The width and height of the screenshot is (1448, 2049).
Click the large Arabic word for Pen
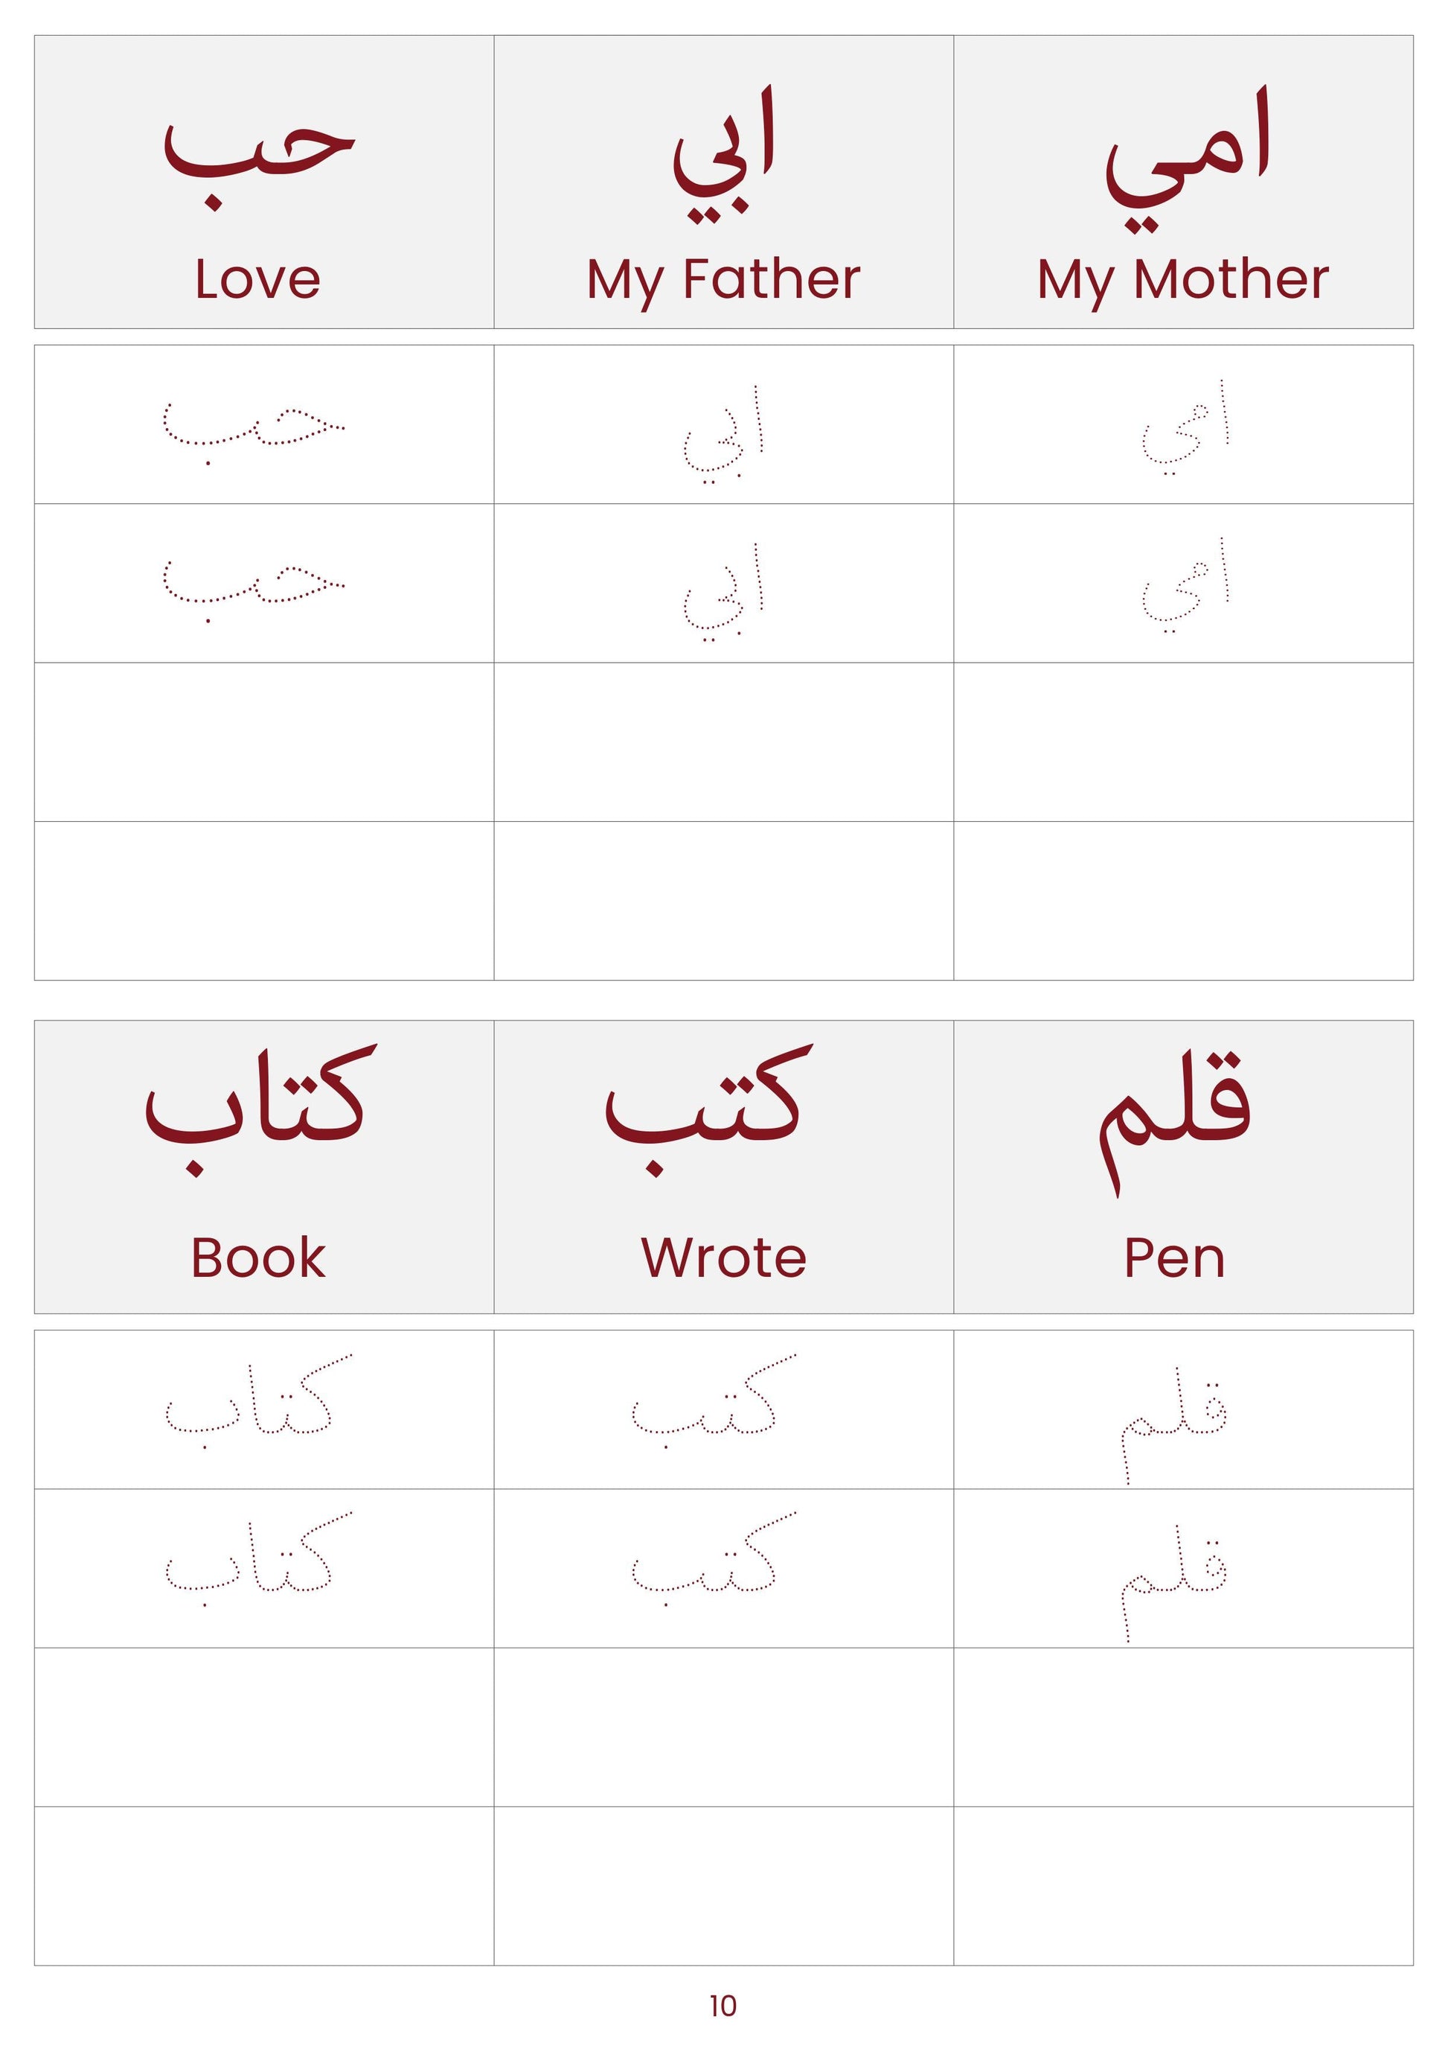[1175, 1124]
